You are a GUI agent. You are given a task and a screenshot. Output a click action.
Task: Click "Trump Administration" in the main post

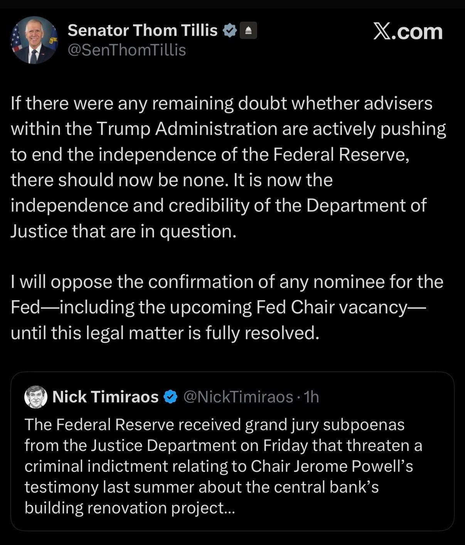click(187, 129)
